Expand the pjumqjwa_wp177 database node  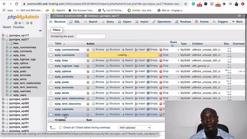3,35
